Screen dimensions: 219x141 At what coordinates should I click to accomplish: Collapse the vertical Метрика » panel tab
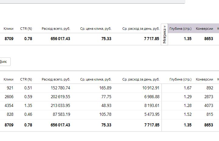(164, 34)
